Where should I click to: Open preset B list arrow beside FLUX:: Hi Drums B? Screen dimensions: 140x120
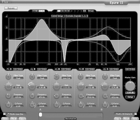[136, 114]
